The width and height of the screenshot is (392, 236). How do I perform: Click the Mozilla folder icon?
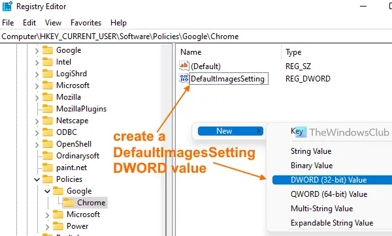(x=48, y=97)
